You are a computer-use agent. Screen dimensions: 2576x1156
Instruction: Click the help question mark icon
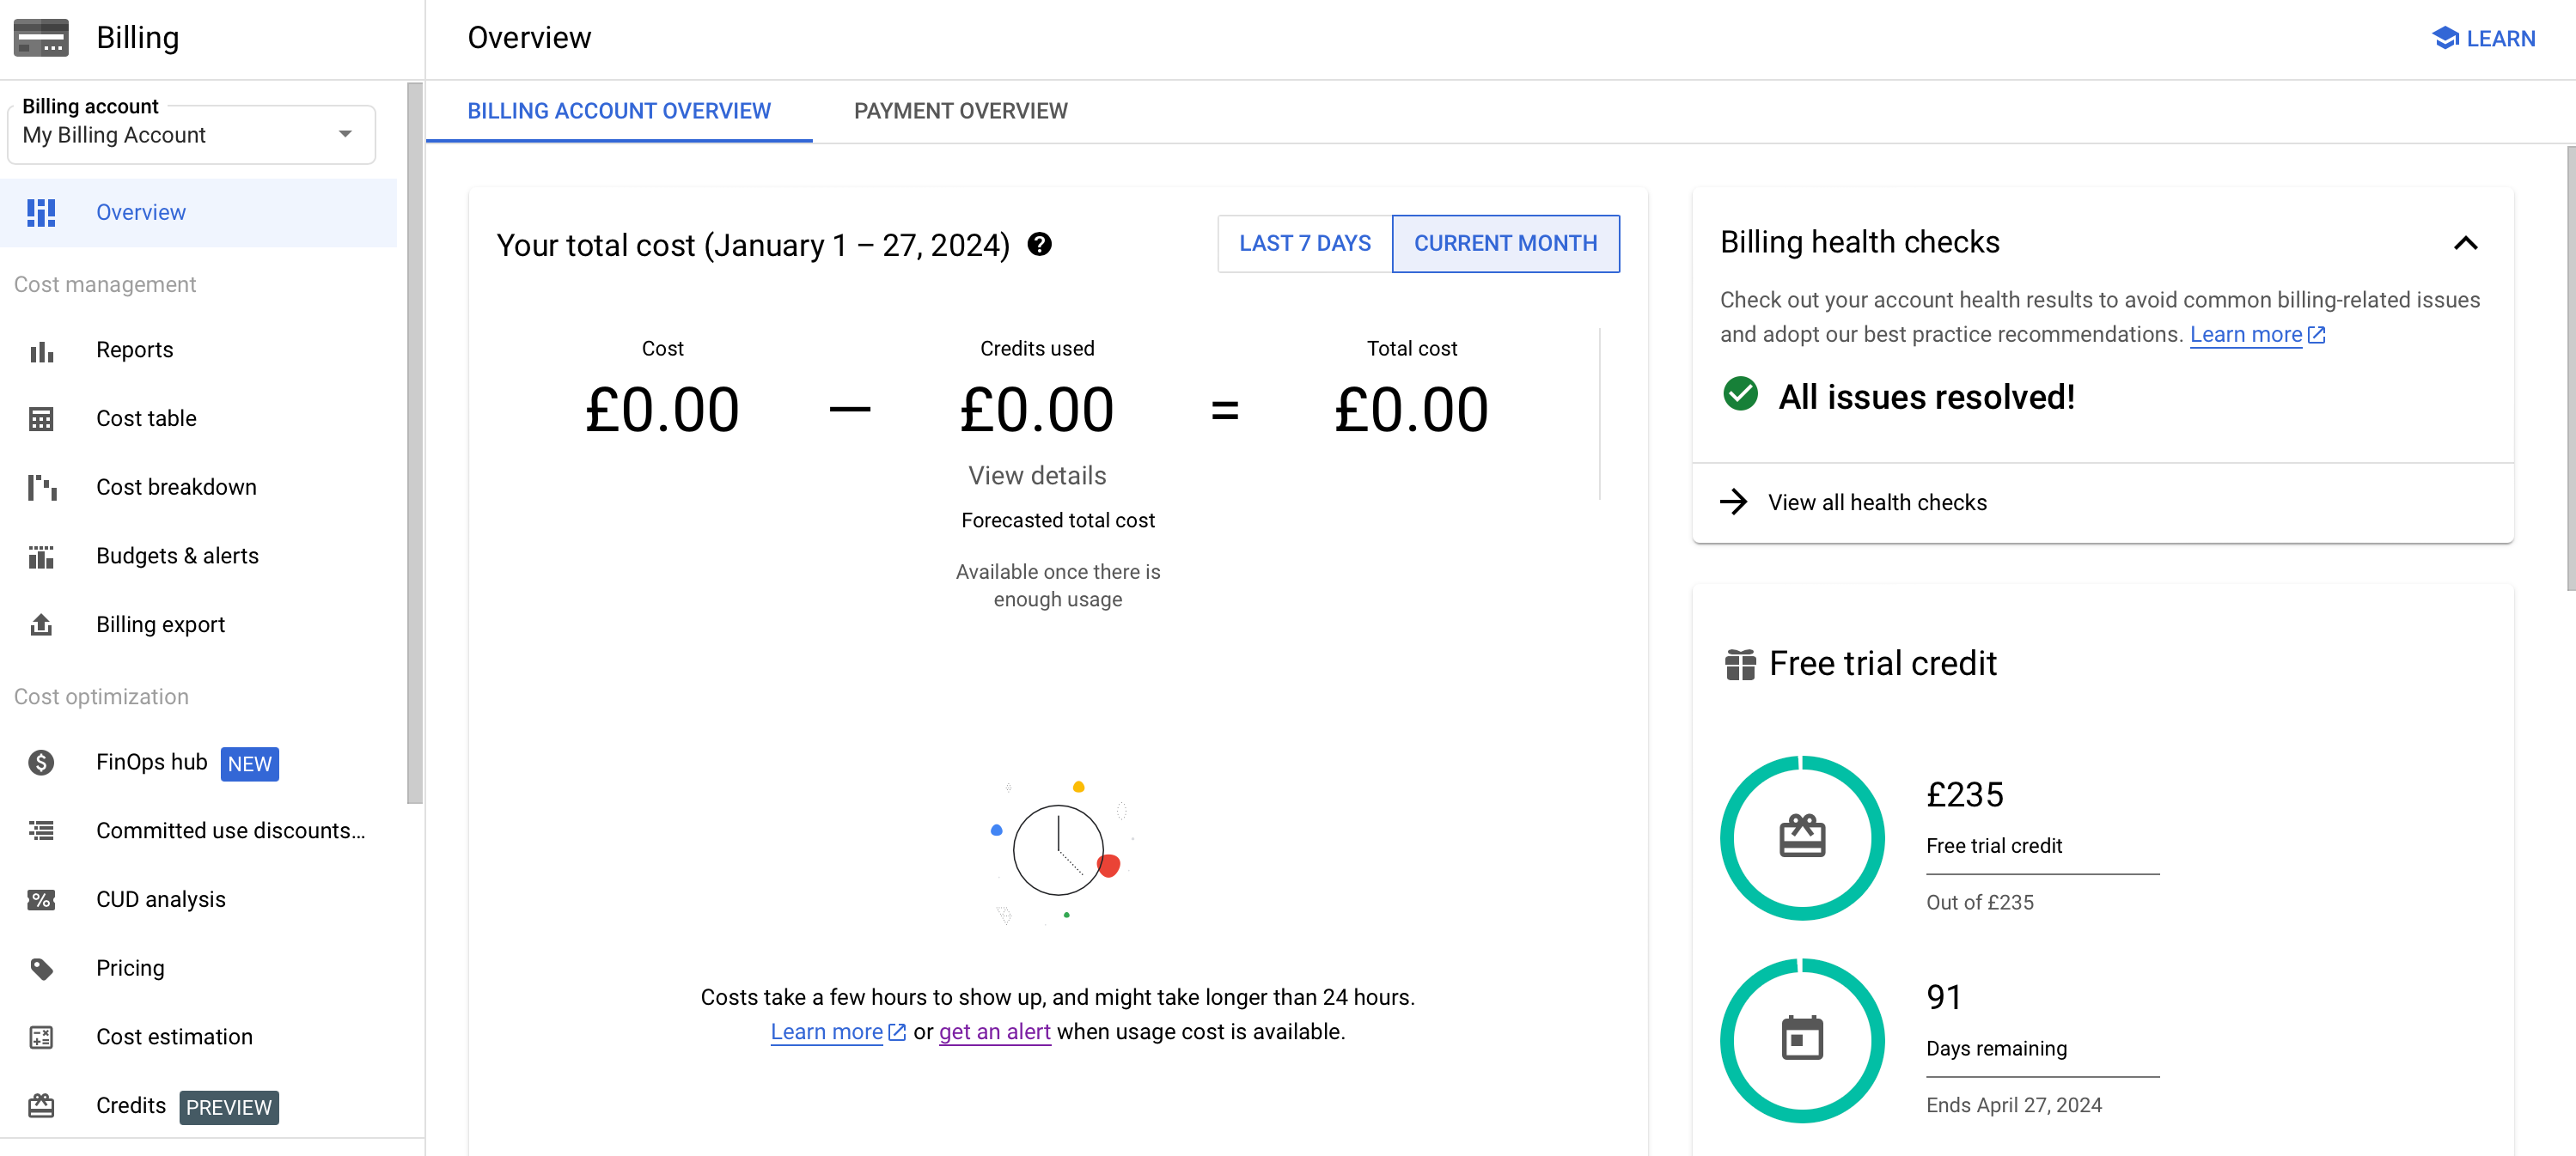coord(1040,245)
